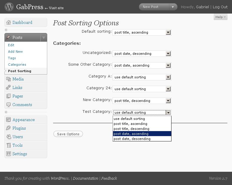
Task: Click the Comments bubble icon
Action: 9,105
